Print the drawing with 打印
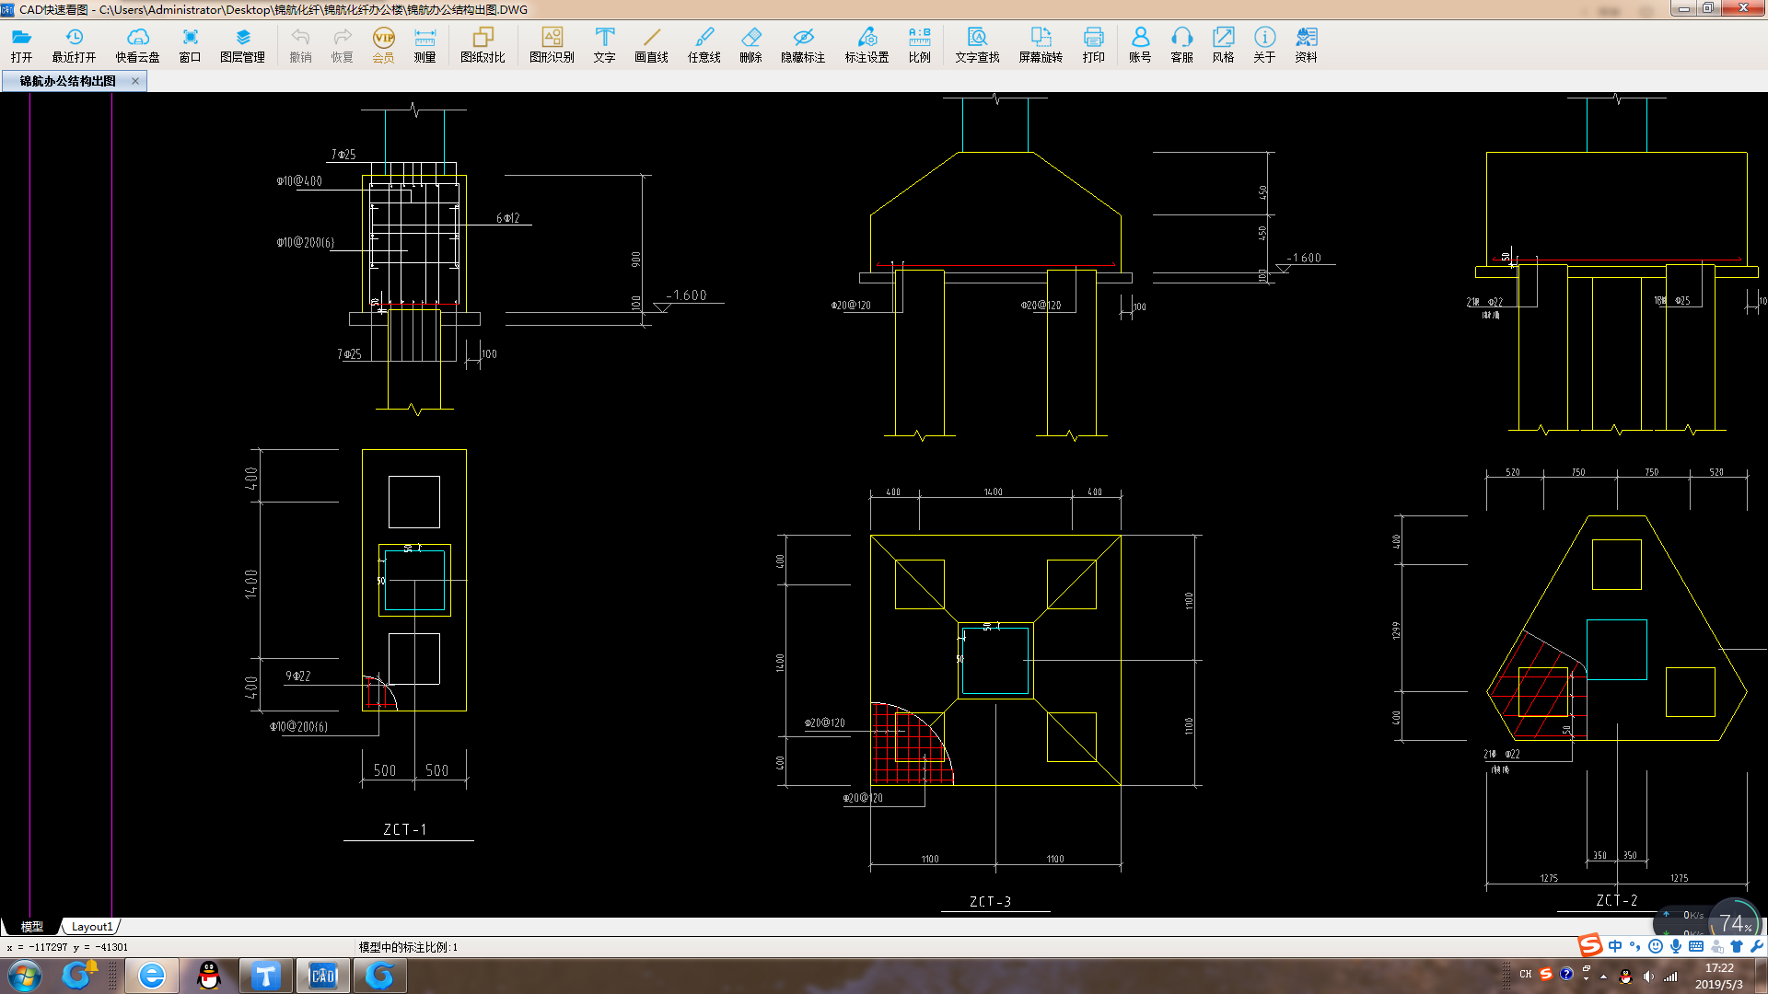Viewport: 1768px width, 994px height. (1093, 44)
